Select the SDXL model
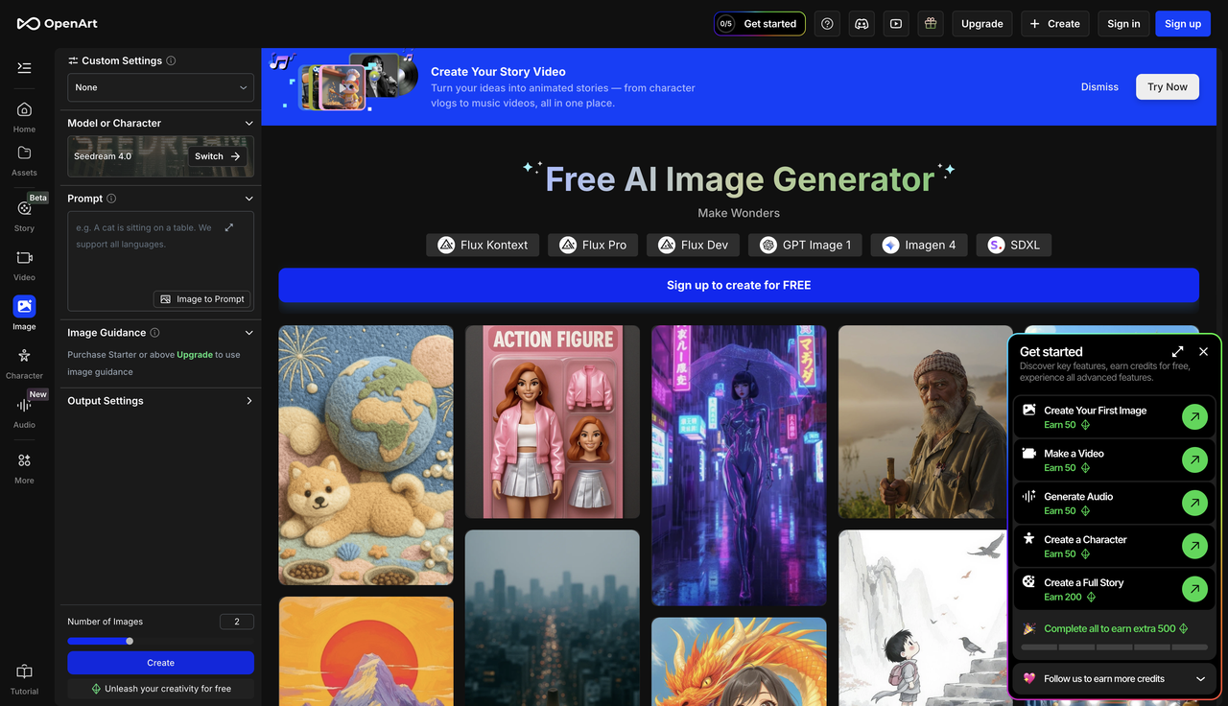 pos(1013,245)
